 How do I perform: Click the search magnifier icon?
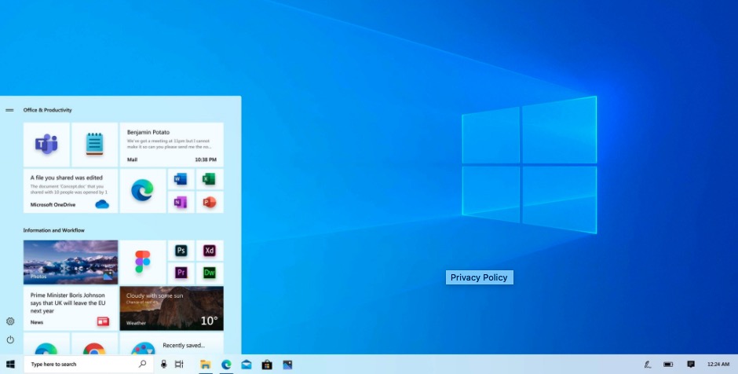pyautogui.click(x=142, y=364)
